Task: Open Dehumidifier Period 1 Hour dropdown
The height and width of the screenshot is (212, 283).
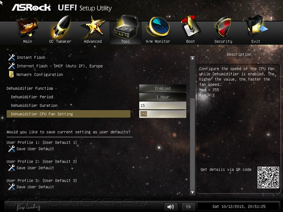Action: (x=163, y=97)
